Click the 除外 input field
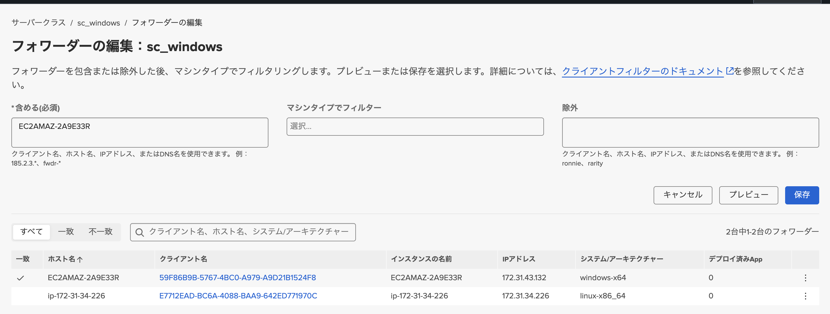 pyautogui.click(x=690, y=132)
